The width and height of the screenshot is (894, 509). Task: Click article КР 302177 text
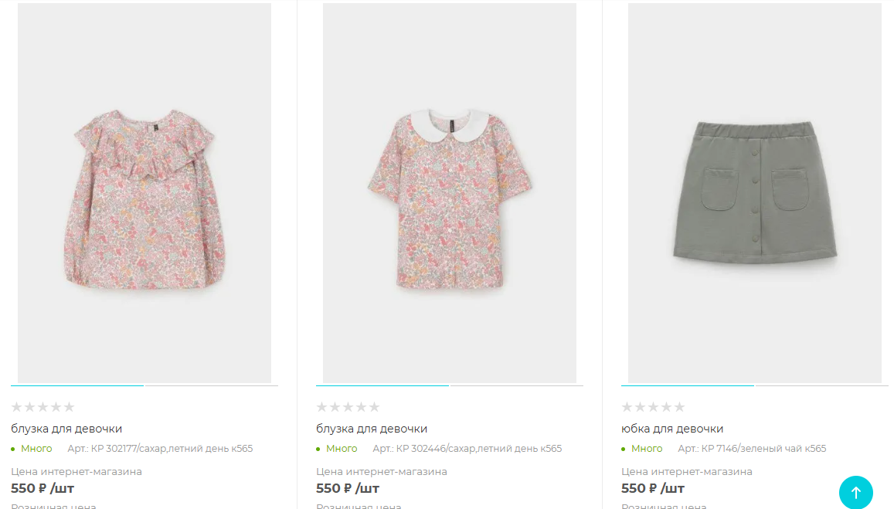tap(160, 449)
